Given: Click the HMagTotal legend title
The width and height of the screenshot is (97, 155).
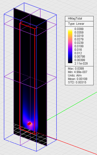Looking at the screenshot, I should pyautogui.click(x=75, y=19).
